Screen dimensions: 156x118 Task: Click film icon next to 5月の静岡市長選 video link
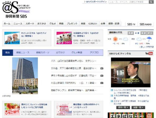(x=112, y=96)
